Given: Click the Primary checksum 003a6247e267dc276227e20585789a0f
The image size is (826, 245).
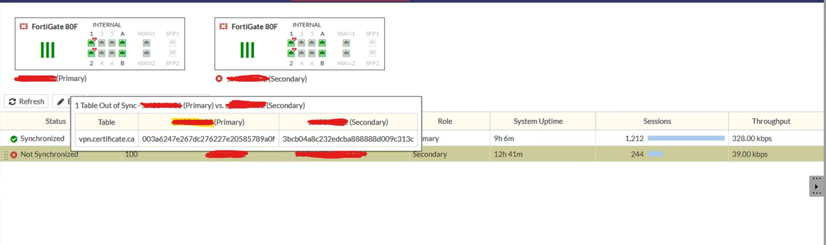Looking at the screenshot, I should [x=208, y=139].
